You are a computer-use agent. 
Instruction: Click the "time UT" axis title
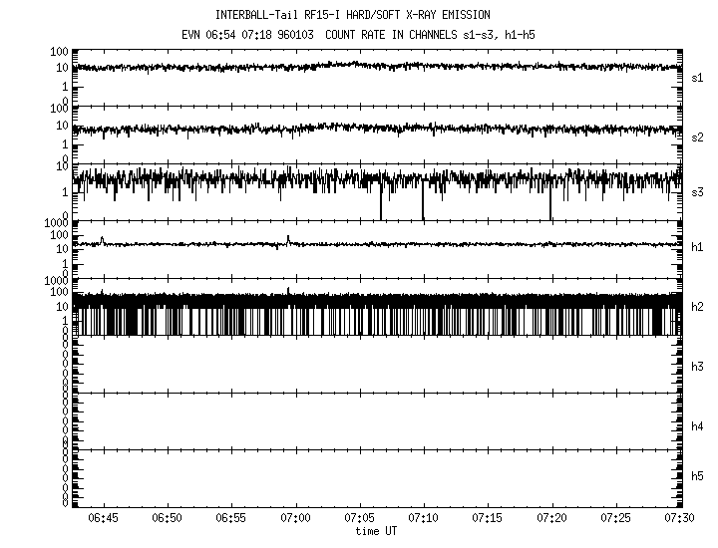[x=376, y=531]
